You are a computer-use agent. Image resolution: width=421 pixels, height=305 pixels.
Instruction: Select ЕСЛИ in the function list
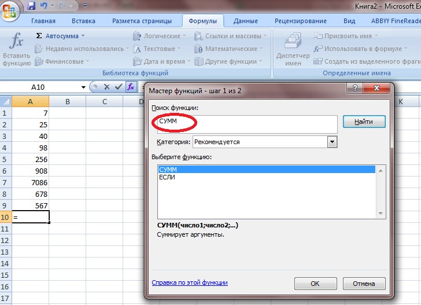click(x=267, y=177)
